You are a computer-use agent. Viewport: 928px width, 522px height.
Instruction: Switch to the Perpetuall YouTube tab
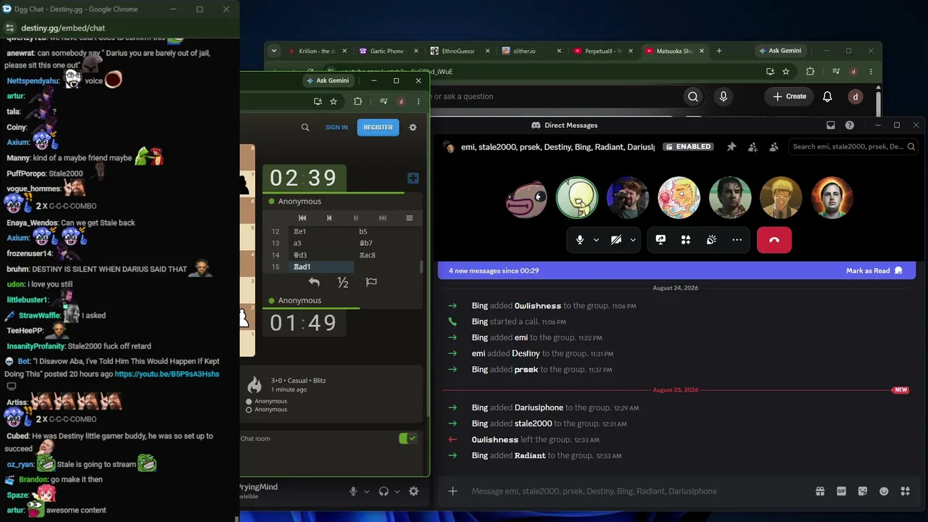point(602,51)
